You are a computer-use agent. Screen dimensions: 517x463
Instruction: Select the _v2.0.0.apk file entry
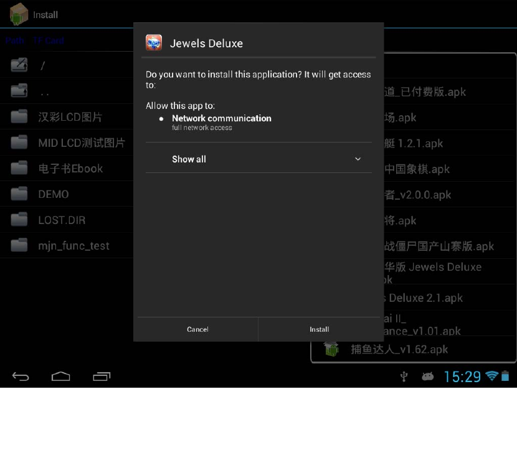tap(417, 195)
